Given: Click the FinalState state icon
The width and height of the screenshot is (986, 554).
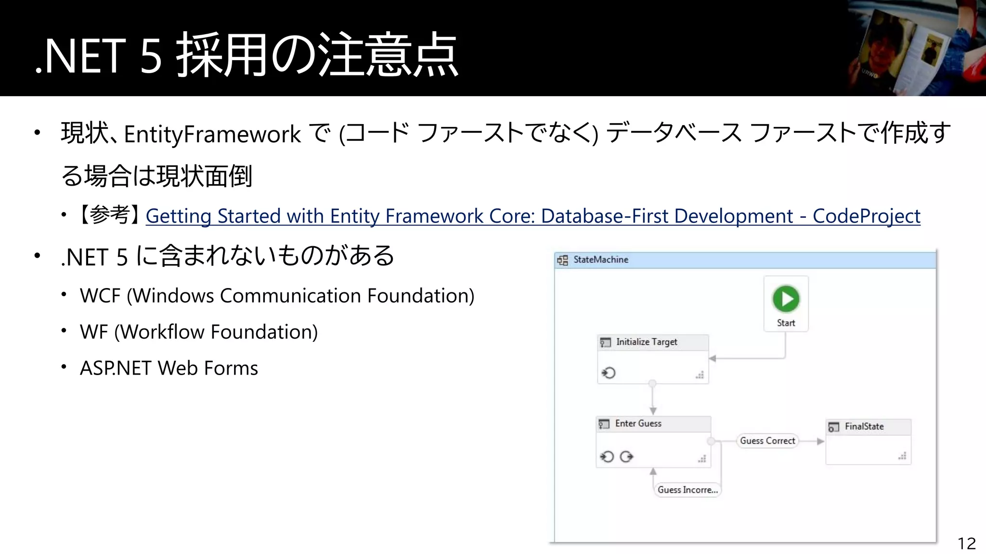Looking at the screenshot, I should (833, 427).
